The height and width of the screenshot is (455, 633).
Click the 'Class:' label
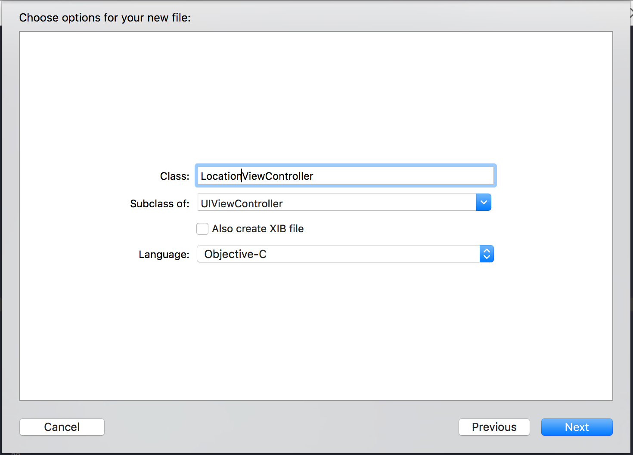coord(175,176)
